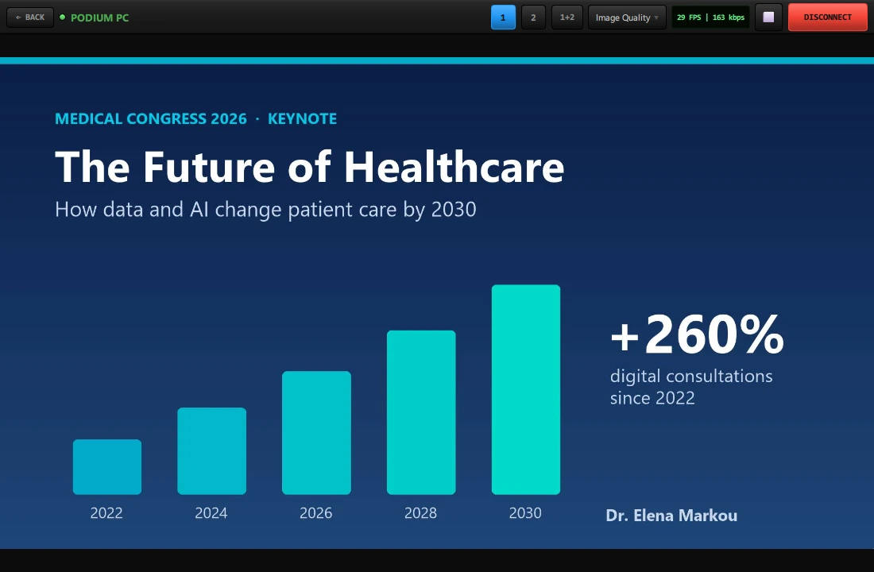Viewport: 874px width, 572px height.
Task: Click the 29 FPS | 163 kbps readout
Action: point(710,17)
